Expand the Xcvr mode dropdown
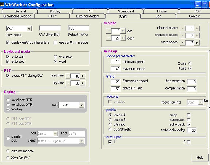The width and height of the screenshot is (210, 165). [29, 29]
